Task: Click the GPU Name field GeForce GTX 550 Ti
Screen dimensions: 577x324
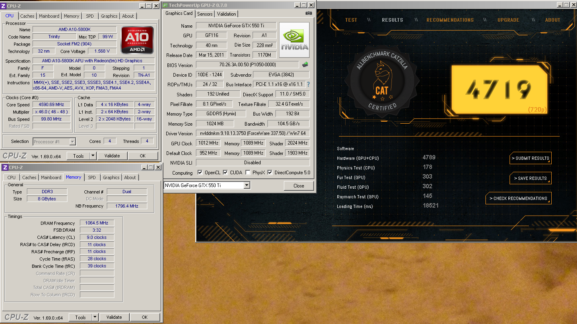Action: (x=236, y=26)
